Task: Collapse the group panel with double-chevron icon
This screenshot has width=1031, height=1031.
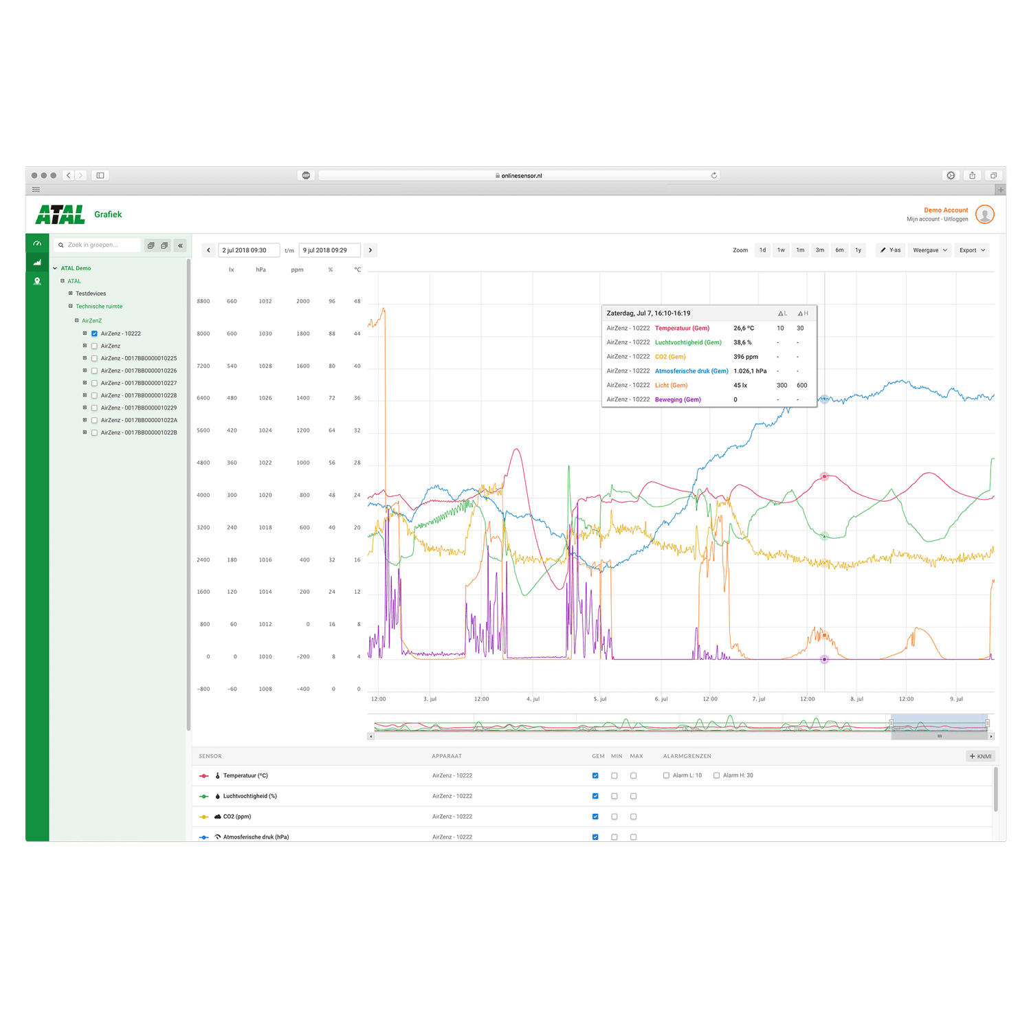Action: [180, 245]
